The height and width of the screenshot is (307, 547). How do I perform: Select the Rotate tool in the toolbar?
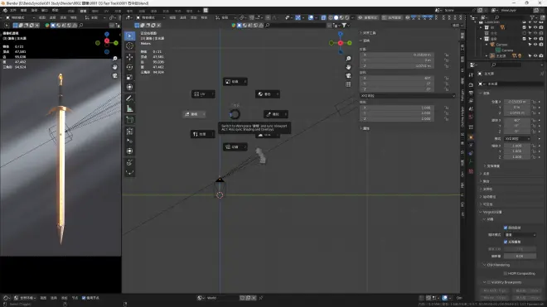click(130, 67)
